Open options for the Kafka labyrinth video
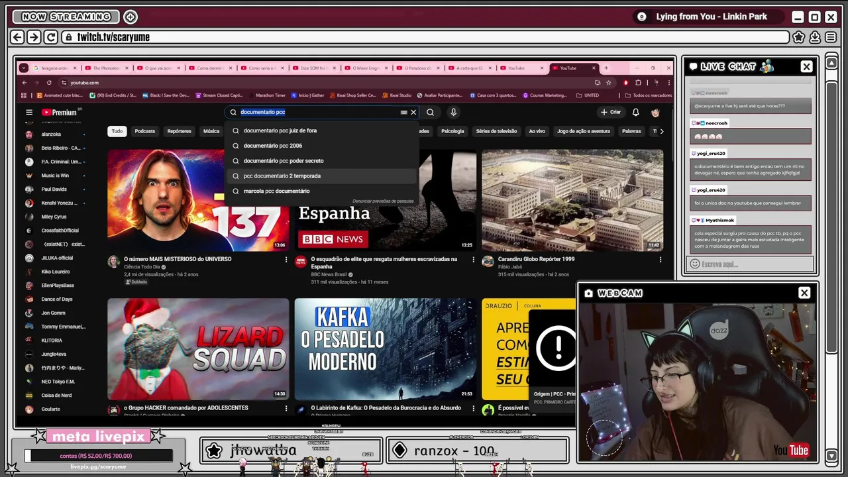The width and height of the screenshot is (848, 477). pyautogui.click(x=473, y=408)
